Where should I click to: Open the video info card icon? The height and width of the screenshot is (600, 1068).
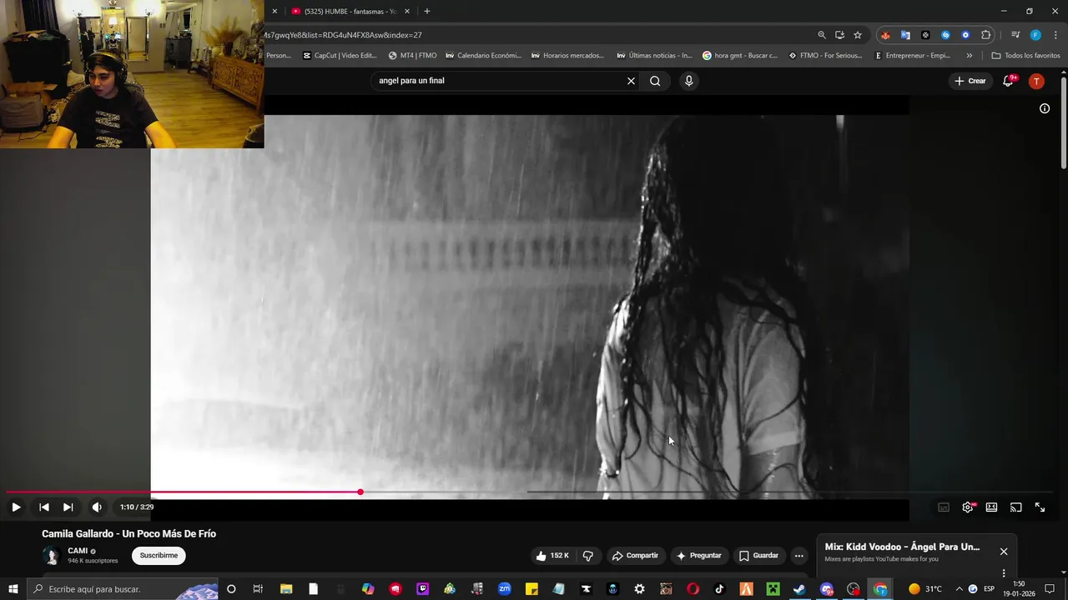[1044, 108]
